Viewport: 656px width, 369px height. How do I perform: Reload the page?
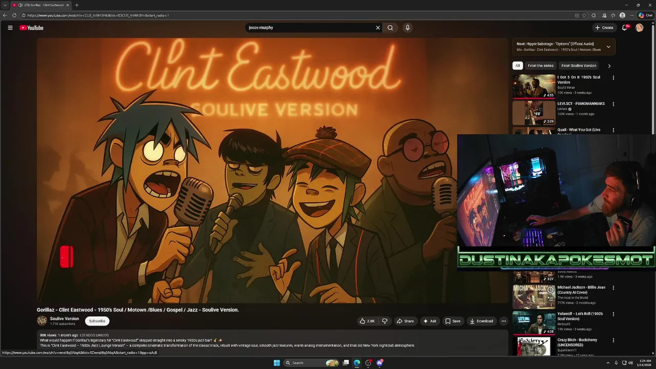[14, 15]
